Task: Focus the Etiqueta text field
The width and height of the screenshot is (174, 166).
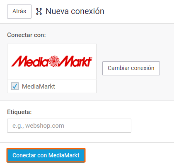Action: (x=69, y=126)
